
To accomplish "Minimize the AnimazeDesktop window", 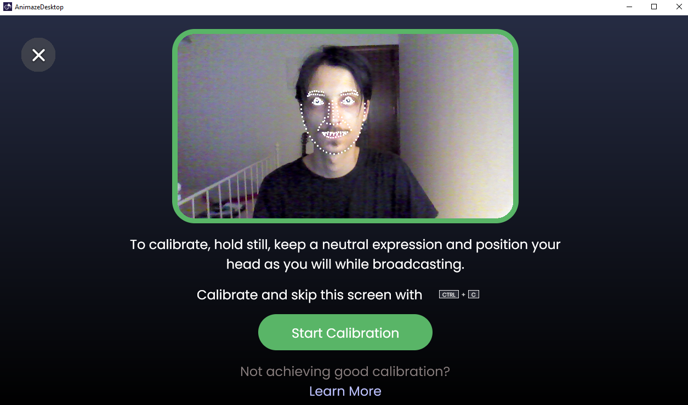I will [629, 7].
